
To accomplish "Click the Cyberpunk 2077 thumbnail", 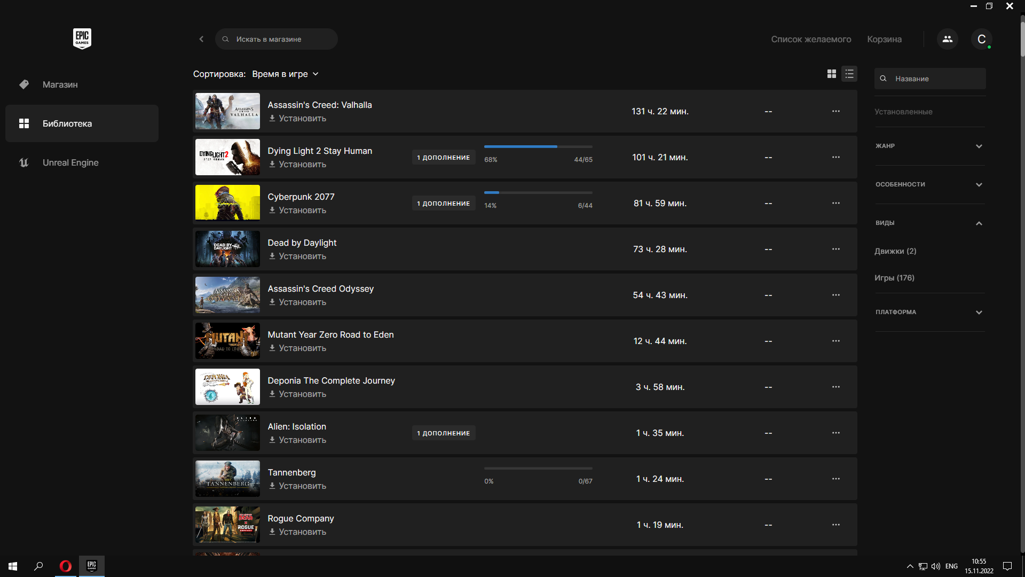I will [227, 203].
